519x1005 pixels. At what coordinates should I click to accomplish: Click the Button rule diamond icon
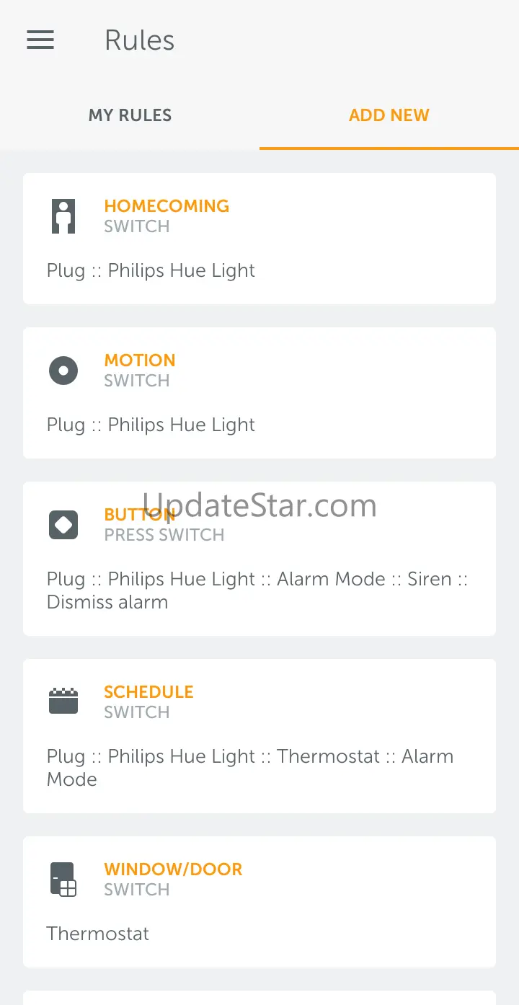(x=63, y=525)
